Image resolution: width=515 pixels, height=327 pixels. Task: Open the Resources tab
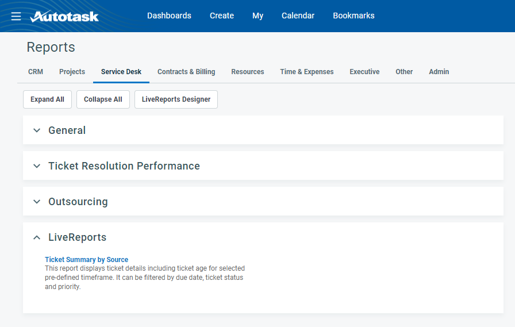pos(248,72)
